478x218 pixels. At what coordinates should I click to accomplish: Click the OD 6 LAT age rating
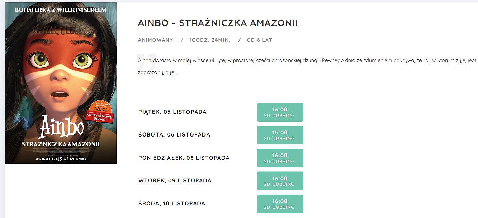point(260,40)
